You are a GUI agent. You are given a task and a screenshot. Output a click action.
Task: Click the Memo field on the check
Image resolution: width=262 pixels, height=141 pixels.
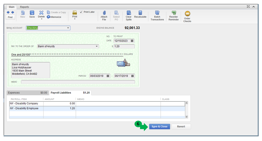click(78, 82)
